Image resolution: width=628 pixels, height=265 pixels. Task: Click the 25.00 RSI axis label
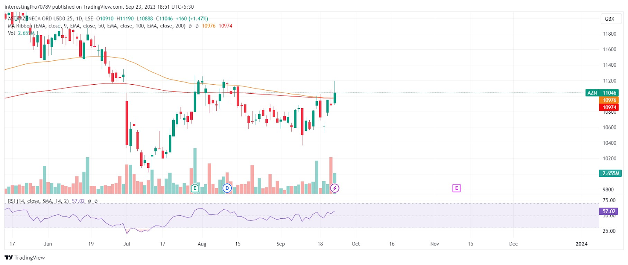coord(609,231)
